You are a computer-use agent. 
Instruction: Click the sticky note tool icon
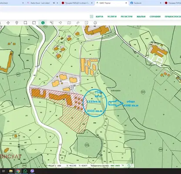86,23
